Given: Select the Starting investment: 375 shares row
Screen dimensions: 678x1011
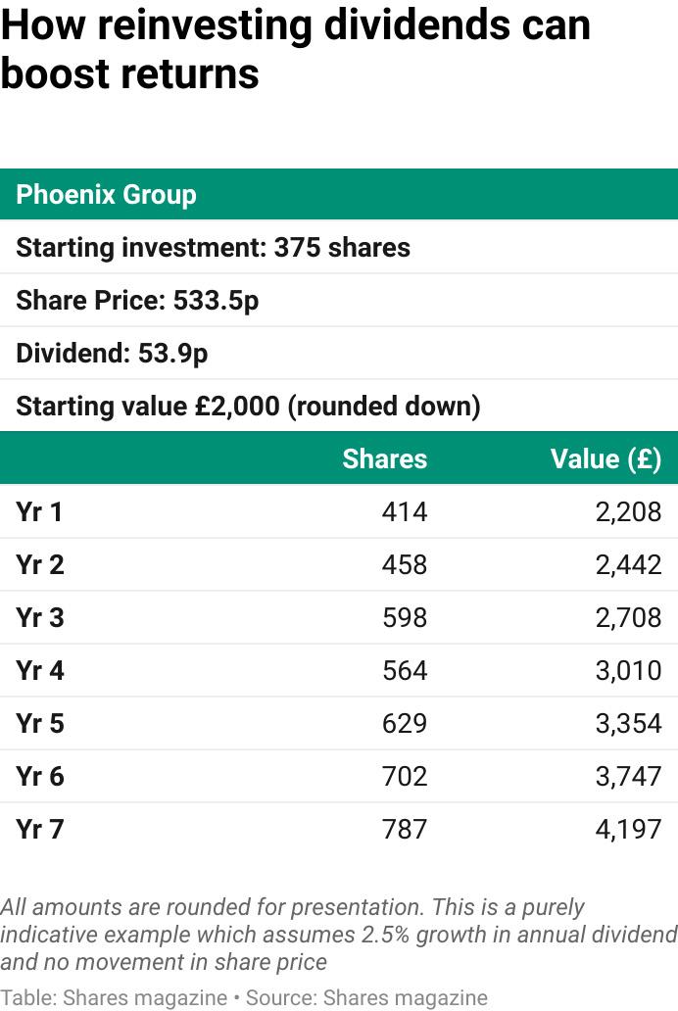Looking at the screenshot, I should (213, 247).
